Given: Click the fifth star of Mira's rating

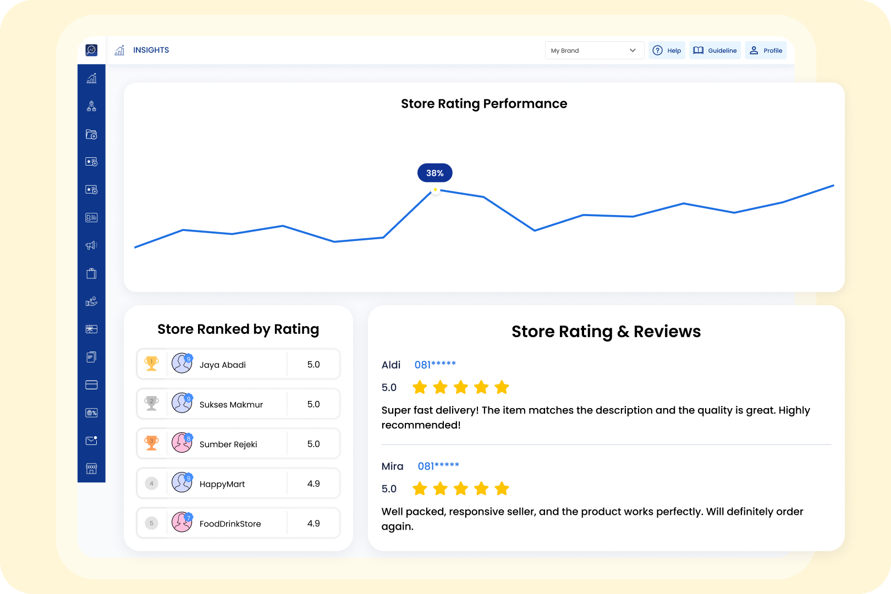Looking at the screenshot, I should pyautogui.click(x=502, y=488).
